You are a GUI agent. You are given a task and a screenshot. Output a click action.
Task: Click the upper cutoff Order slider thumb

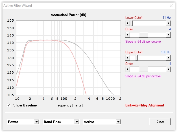click(x=144, y=69)
